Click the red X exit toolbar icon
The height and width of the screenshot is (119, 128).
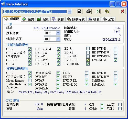point(122,11)
